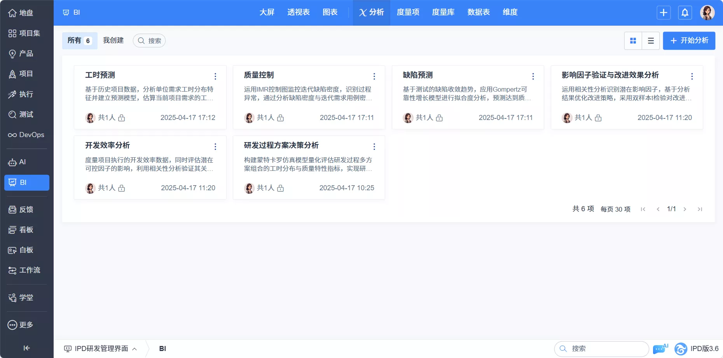
Task: Click the user avatar in top bar
Action: 707,12
